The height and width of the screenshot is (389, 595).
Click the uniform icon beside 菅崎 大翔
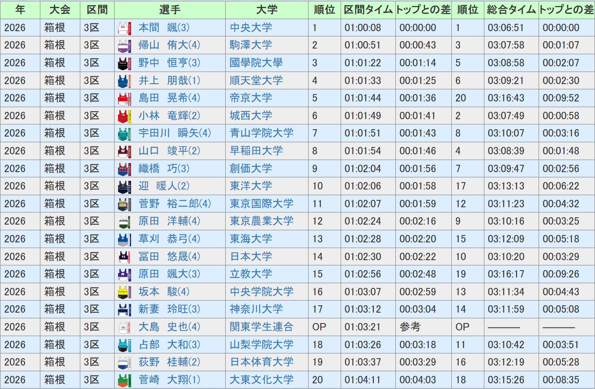pos(125,380)
